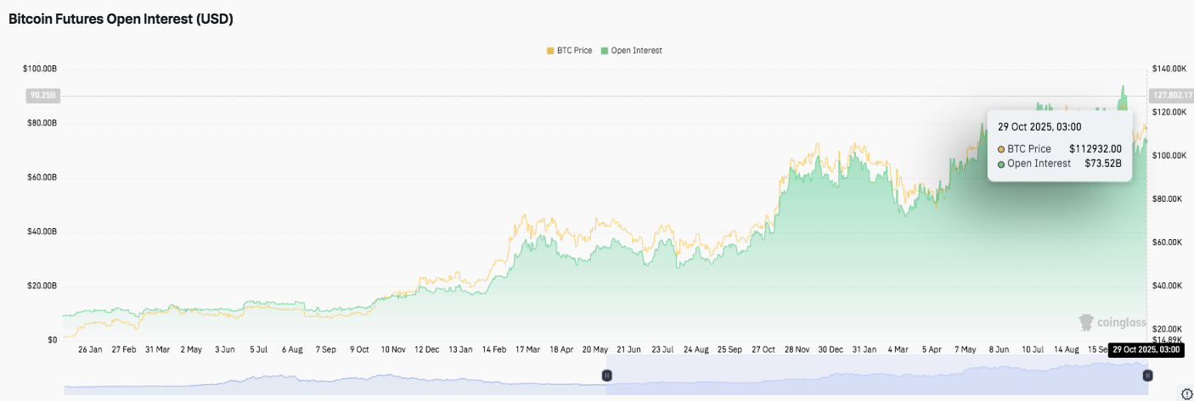Grab the left range slider handle
The image size is (1194, 401).
point(606,375)
